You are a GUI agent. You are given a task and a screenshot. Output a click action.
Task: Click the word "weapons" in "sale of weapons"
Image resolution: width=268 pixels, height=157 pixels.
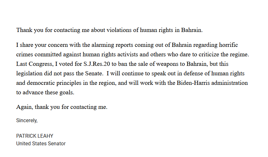click(167, 64)
